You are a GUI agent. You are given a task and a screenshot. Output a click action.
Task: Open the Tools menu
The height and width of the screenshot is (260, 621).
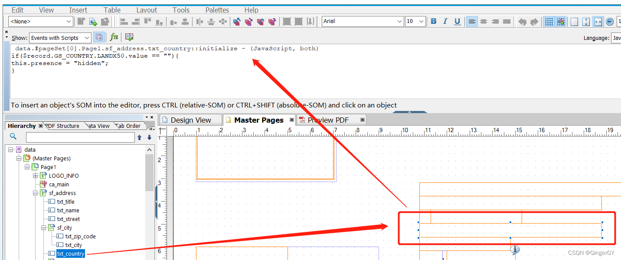coord(180,10)
